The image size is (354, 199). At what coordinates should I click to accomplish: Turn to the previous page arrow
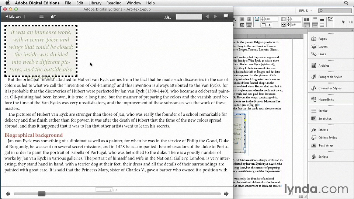click(8, 194)
